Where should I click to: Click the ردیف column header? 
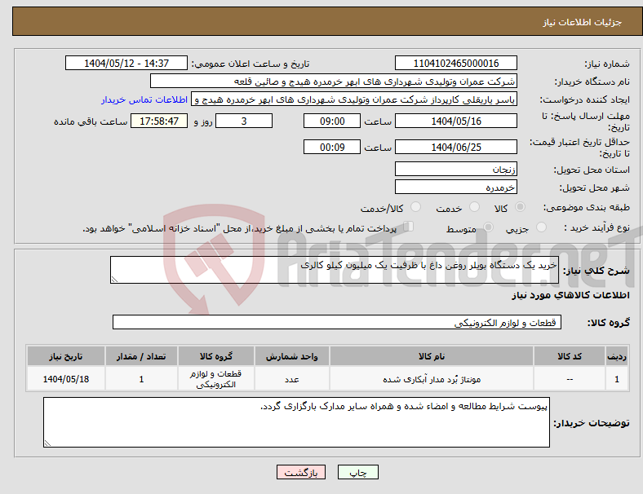coord(616,356)
